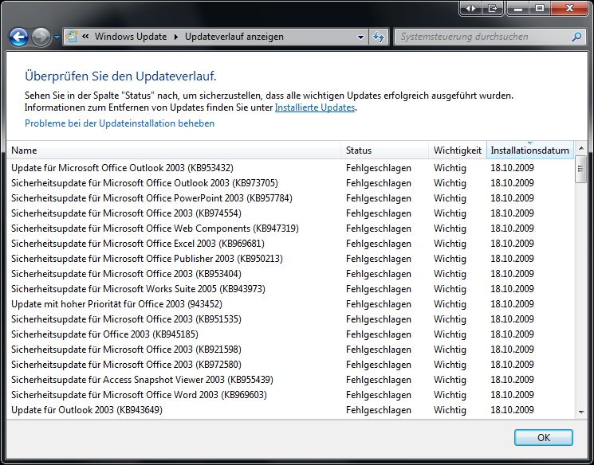Screen dimensions: 594x465
Task: Click the Windows Update icon in address bar
Action: pos(71,37)
